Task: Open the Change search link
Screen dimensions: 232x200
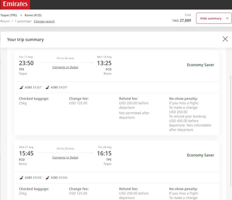Action: click(x=44, y=21)
